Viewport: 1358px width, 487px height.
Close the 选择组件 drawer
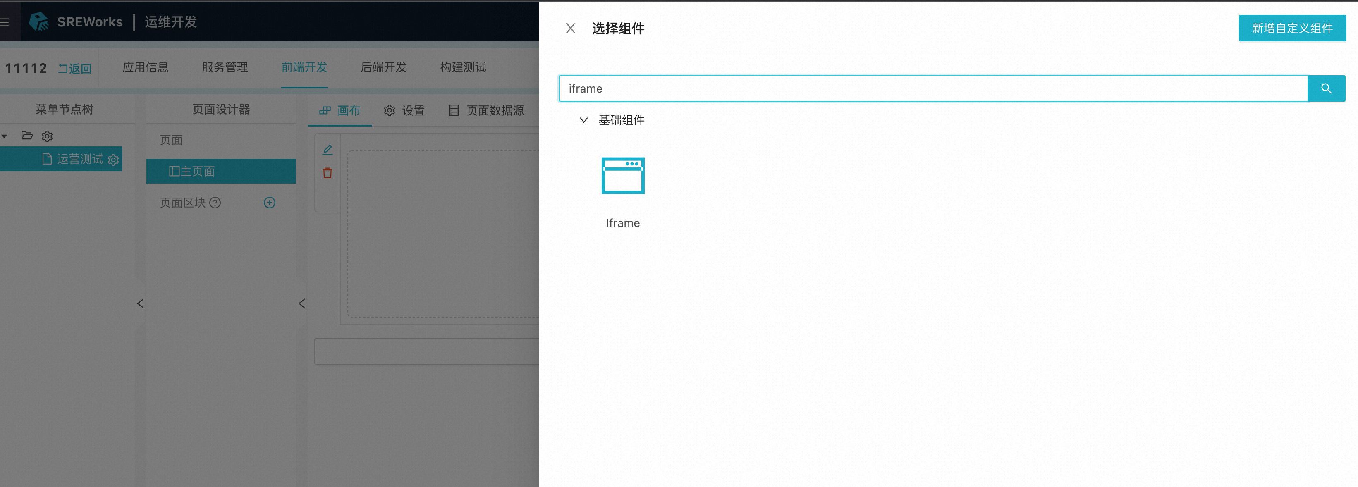tap(570, 29)
